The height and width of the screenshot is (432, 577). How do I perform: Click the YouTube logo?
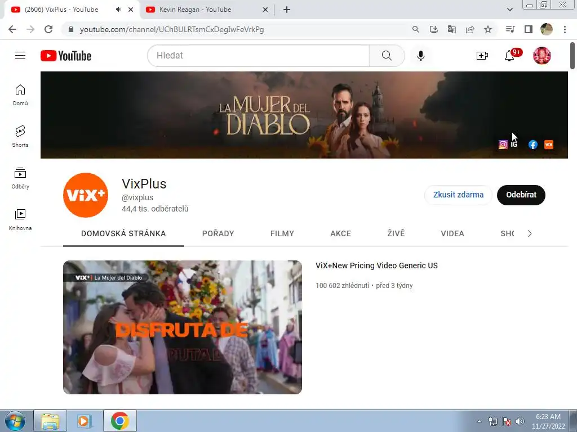66,56
